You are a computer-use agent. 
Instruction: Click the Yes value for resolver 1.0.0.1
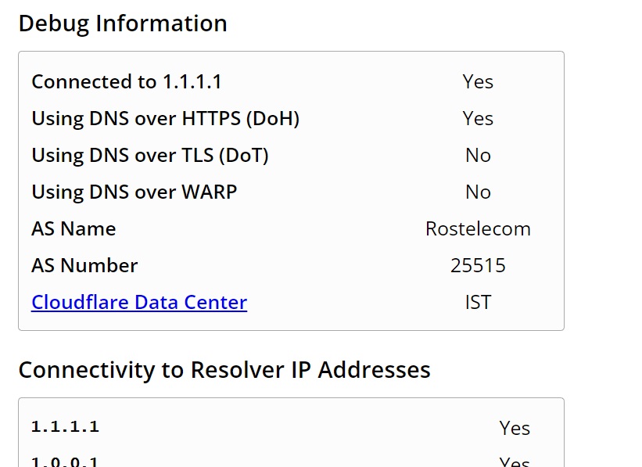[x=515, y=462]
